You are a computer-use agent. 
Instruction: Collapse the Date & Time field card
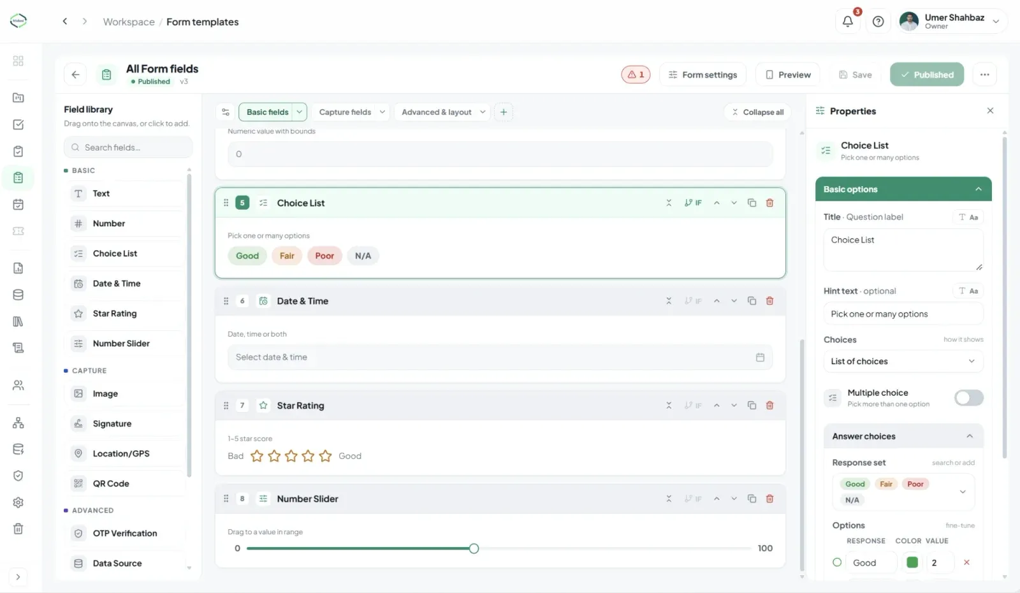[669, 301]
